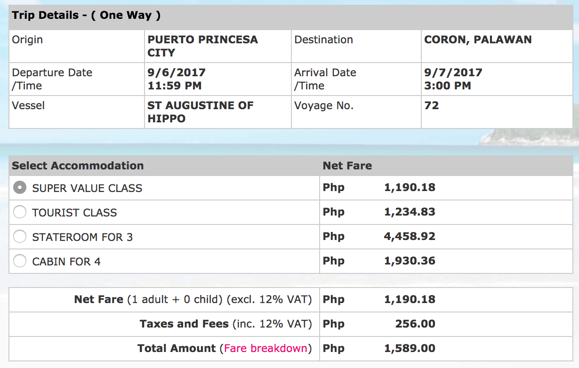Select STATEROOM FOR 3 option
Screen dimensions: 579x368
[x=20, y=236]
